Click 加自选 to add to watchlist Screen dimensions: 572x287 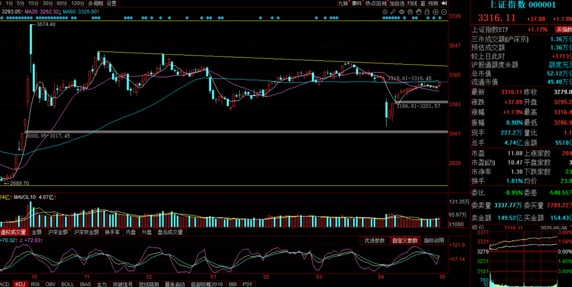[x=397, y=3]
